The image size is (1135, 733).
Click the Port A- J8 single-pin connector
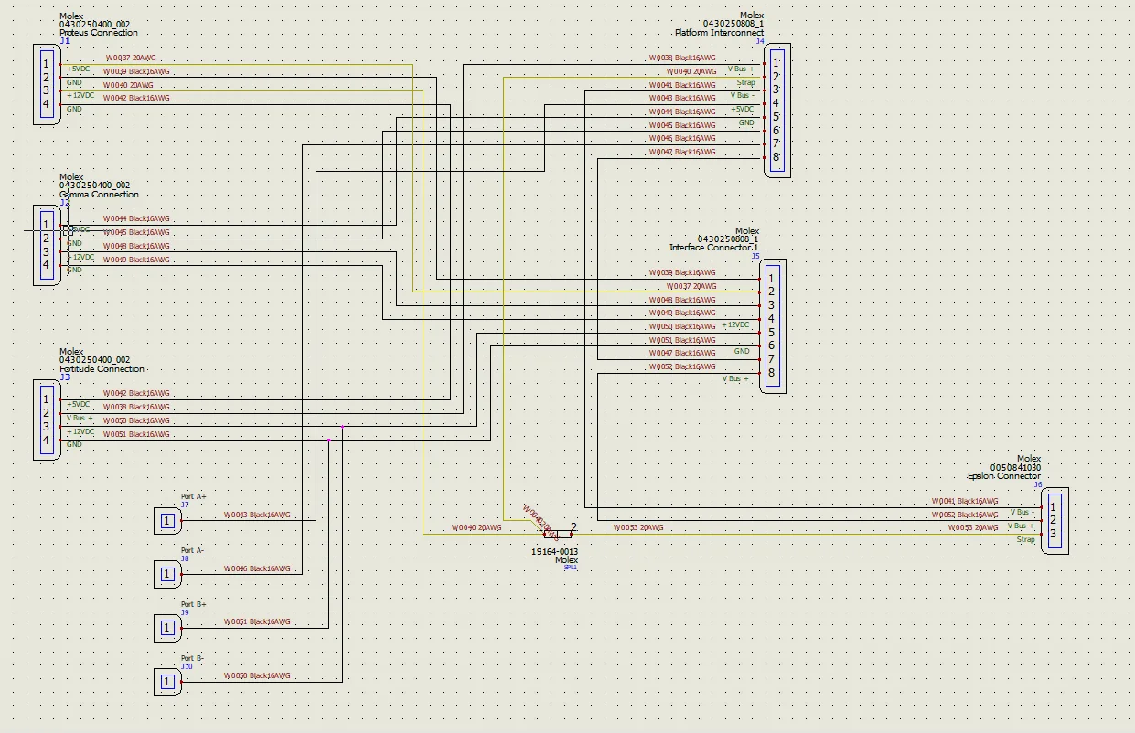click(x=167, y=574)
